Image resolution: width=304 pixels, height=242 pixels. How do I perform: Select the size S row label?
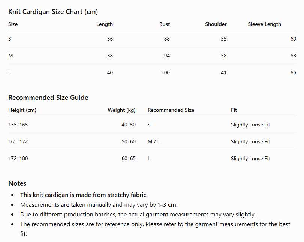[10, 39]
